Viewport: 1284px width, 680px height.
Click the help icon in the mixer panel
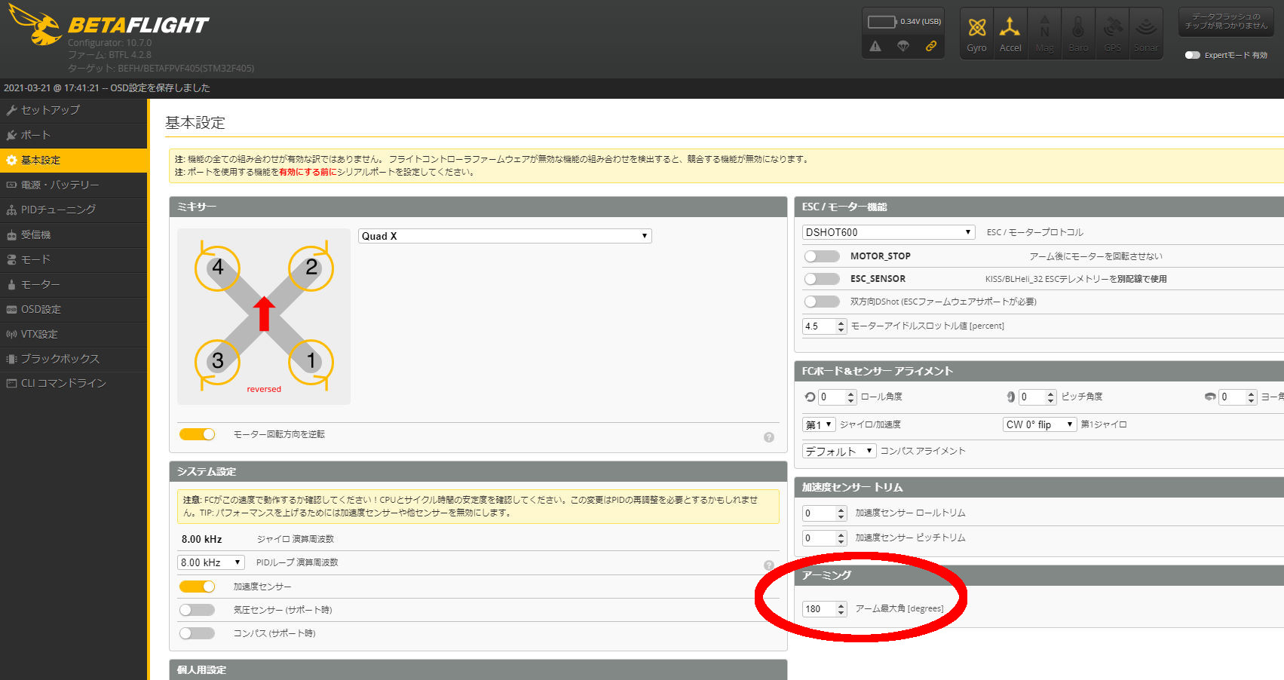click(769, 437)
